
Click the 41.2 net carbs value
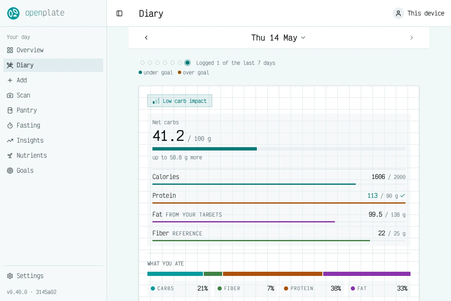[168, 136]
